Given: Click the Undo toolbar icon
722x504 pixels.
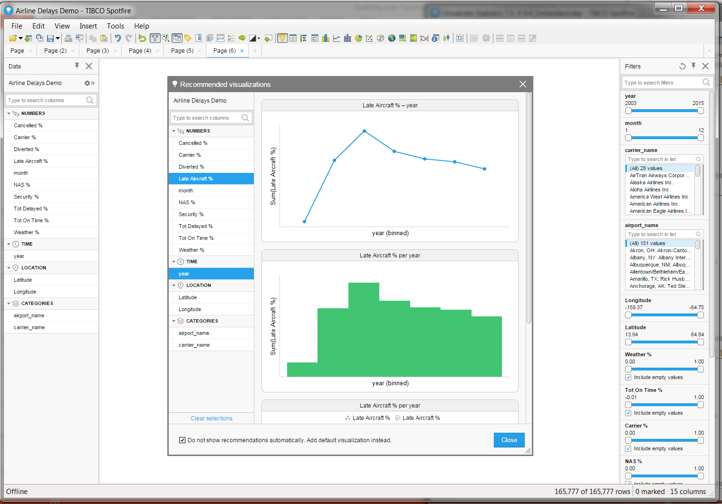Looking at the screenshot, I should tap(118, 38).
